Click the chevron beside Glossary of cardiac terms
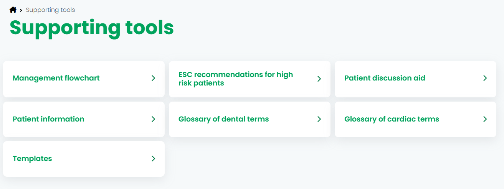Image resolution: width=504 pixels, height=189 pixels. pos(485,119)
